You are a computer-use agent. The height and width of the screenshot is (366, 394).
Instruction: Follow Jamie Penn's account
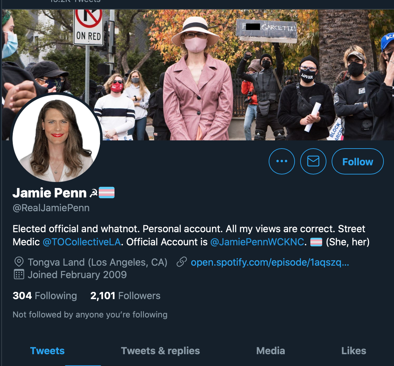358,161
